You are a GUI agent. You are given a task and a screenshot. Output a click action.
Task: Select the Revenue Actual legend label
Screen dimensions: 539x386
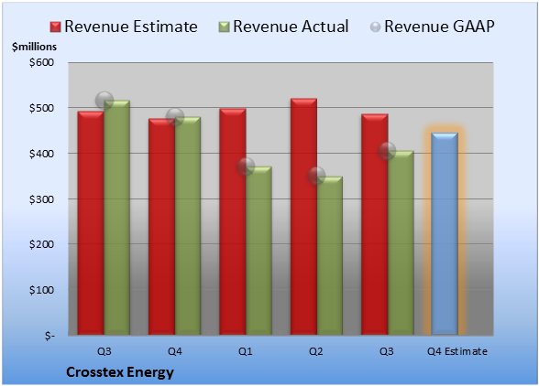point(291,27)
